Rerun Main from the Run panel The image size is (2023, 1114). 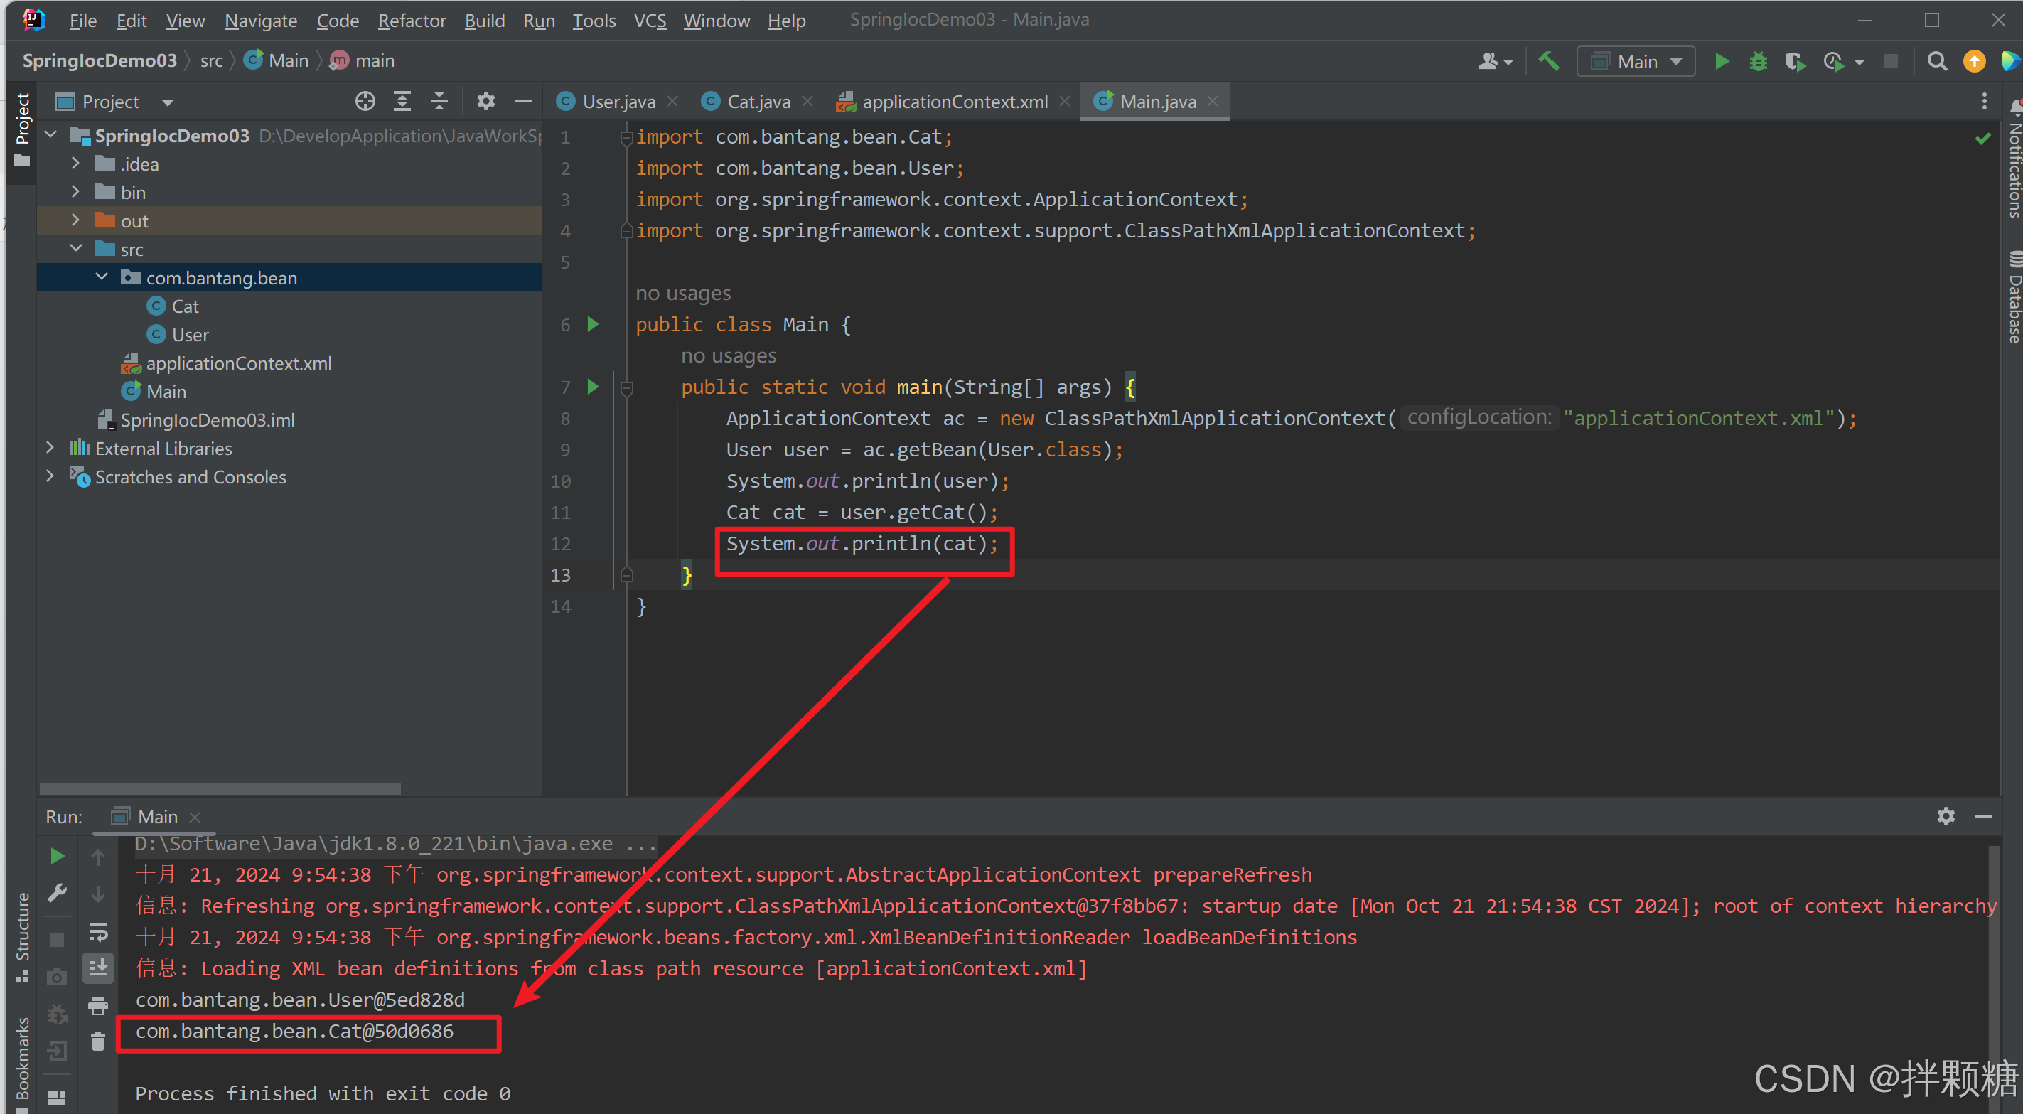click(58, 855)
